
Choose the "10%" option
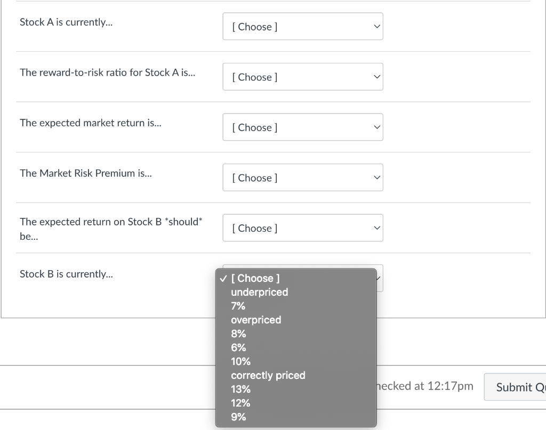click(240, 361)
